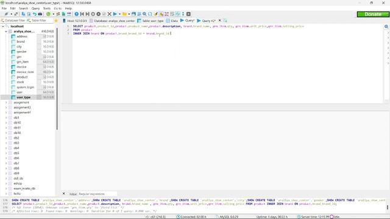Open dropdown arrow beside refresh icon

click(54, 14)
